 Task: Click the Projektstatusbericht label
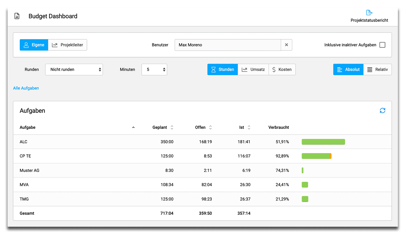[x=369, y=20]
